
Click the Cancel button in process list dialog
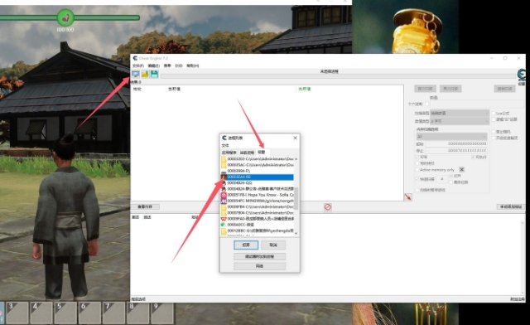click(273, 245)
